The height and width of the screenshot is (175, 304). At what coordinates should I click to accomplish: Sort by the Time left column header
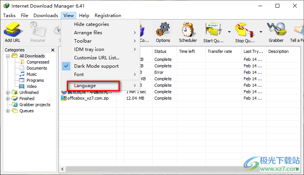tap(191, 51)
